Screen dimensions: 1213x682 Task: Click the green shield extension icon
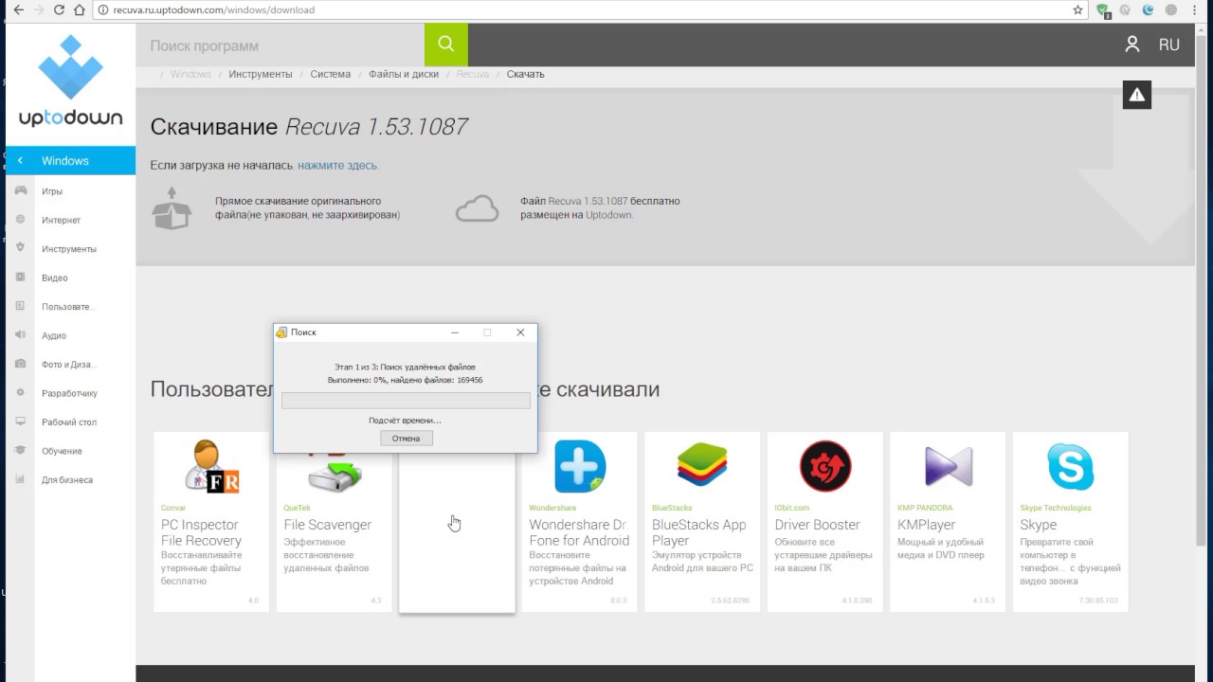tap(1104, 10)
